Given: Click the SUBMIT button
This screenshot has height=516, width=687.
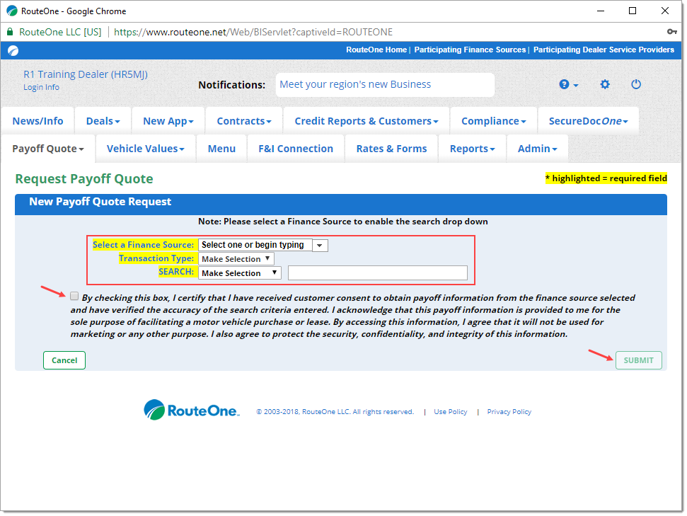Looking at the screenshot, I should (x=638, y=360).
